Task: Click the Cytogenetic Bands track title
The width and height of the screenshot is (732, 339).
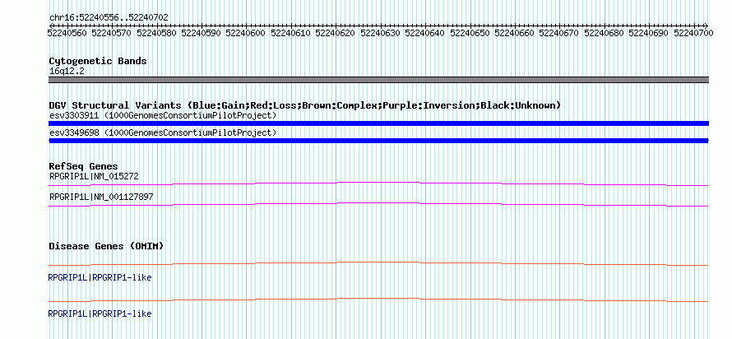Action: click(98, 61)
